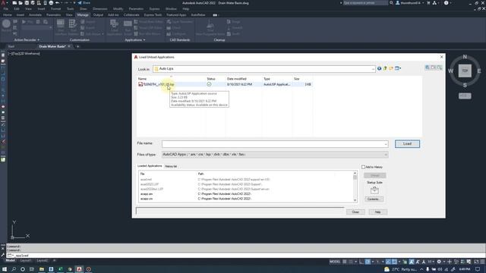Image resolution: width=486 pixels, height=273 pixels.
Task: Click the N direction on the ViewCube compass
Action: [465, 57]
